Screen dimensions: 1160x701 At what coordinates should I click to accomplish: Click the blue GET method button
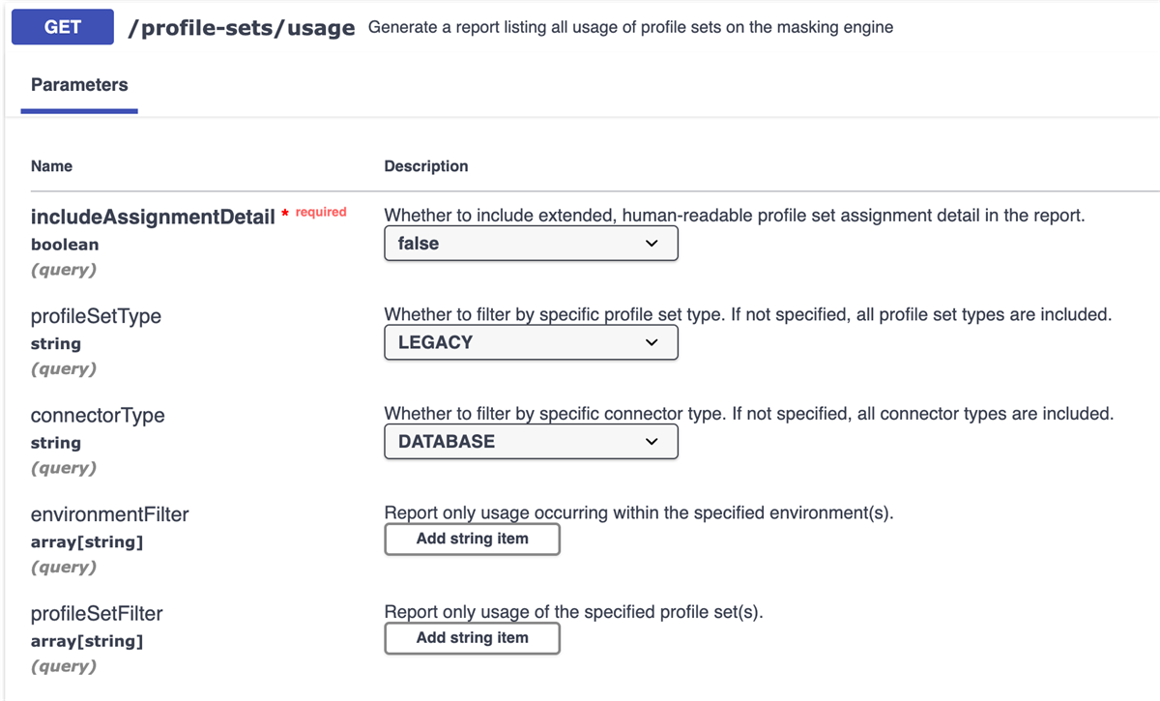(63, 27)
